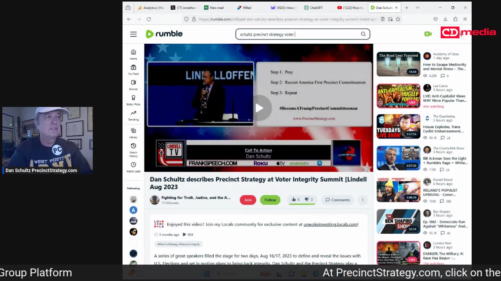Click the #PrecinctStrategy #ElectionIntegrity hashtag tag
The image size is (501, 281).
tap(178, 244)
